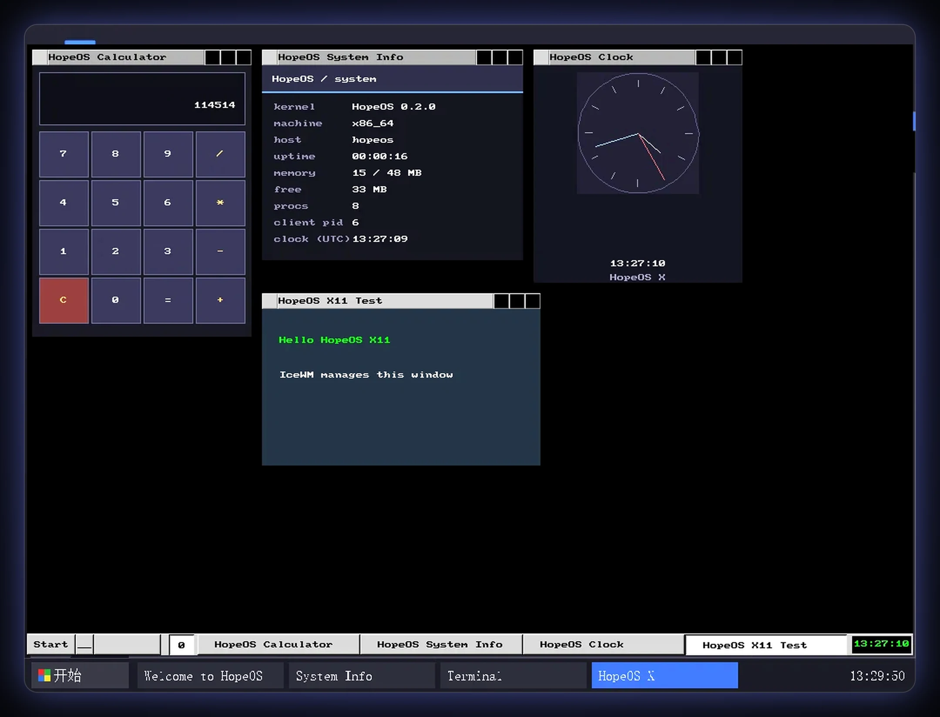Select HopeOS X in the outer taskbar
This screenshot has height=717, width=940.
[665, 676]
